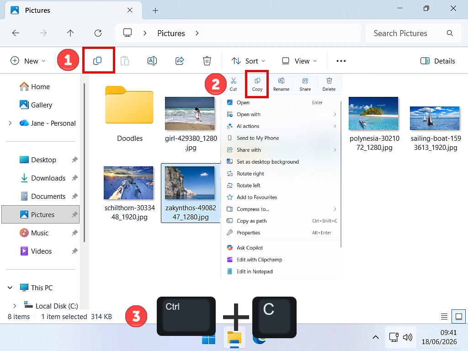Open the Sort dropdown
The height and width of the screenshot is (351, 468).
pos(248,61)
